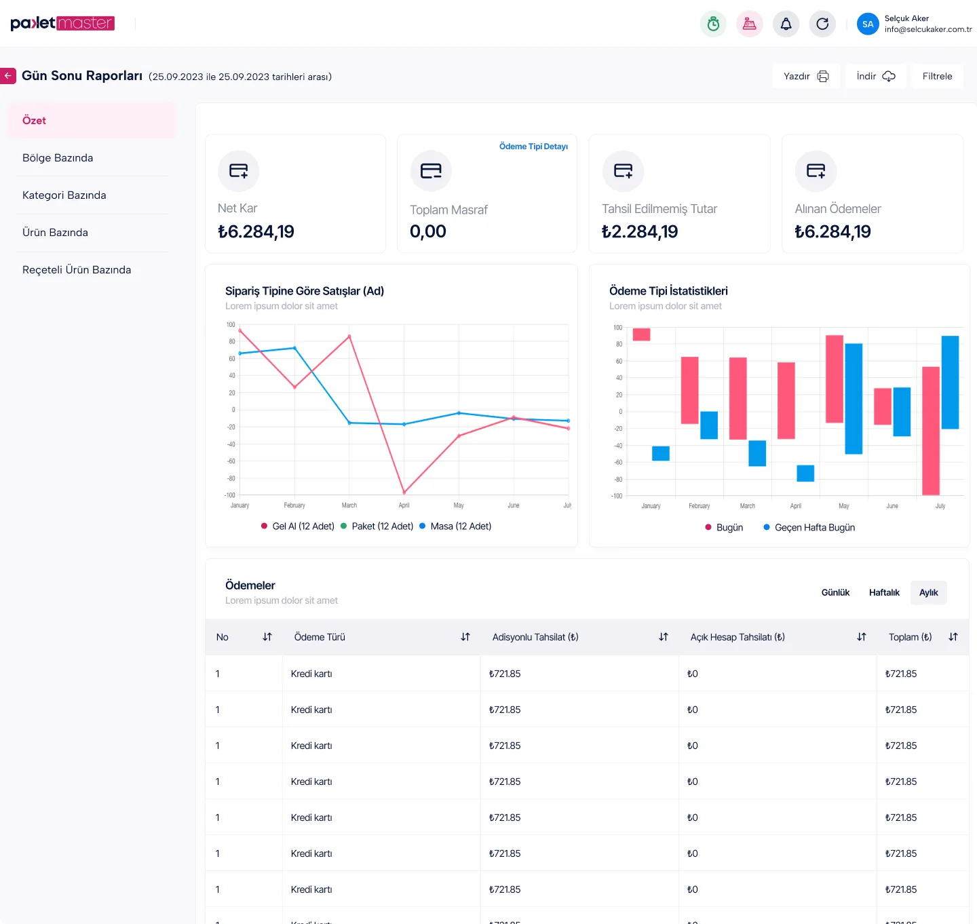The height and width of the screenshot is (924, 977).
Task: Click the Net Kar card icon
Action: point(238,171)
